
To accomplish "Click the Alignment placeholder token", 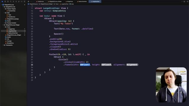I will point(132,65).
